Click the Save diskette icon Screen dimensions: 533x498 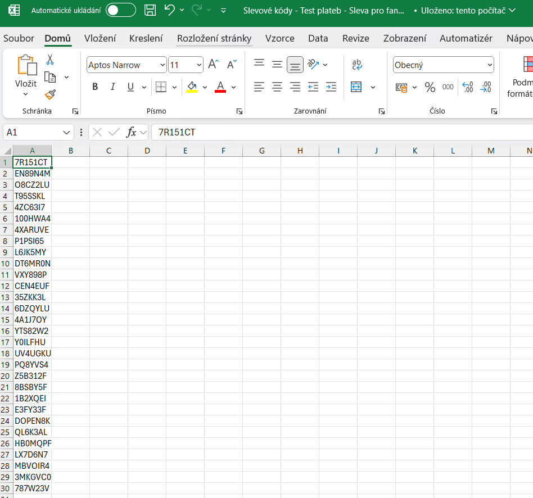[150, 10]
